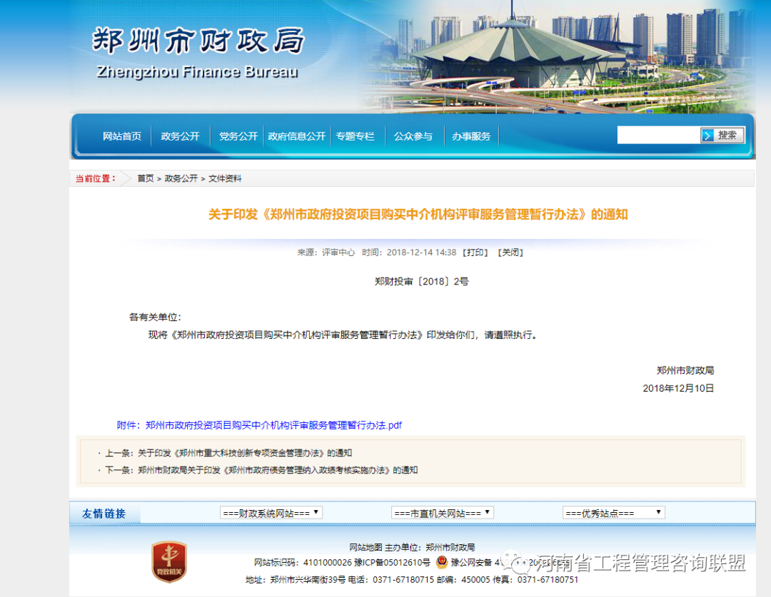Select 党务公开 in the navigation bar

238,136
